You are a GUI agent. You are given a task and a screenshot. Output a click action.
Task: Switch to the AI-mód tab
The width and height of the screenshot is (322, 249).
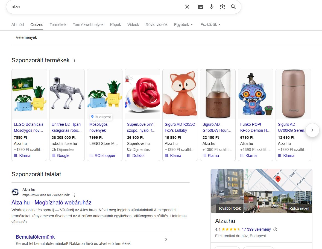coord(18,25)
